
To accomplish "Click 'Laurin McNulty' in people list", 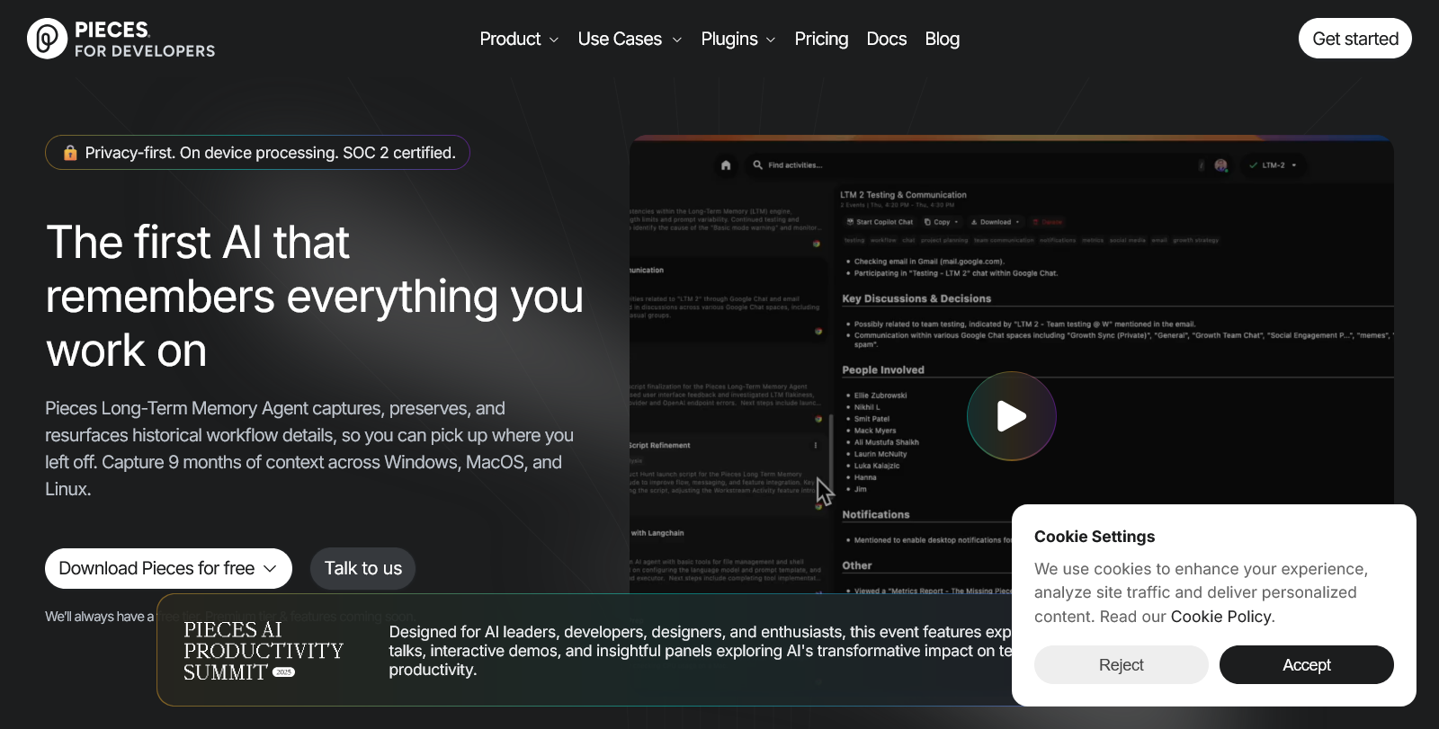I will click(x=880, y=454).
